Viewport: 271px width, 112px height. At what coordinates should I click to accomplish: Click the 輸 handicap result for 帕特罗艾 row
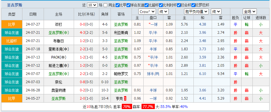pos(247,74)
